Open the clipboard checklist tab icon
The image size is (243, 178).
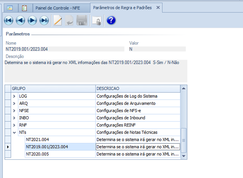pos(24,8)
